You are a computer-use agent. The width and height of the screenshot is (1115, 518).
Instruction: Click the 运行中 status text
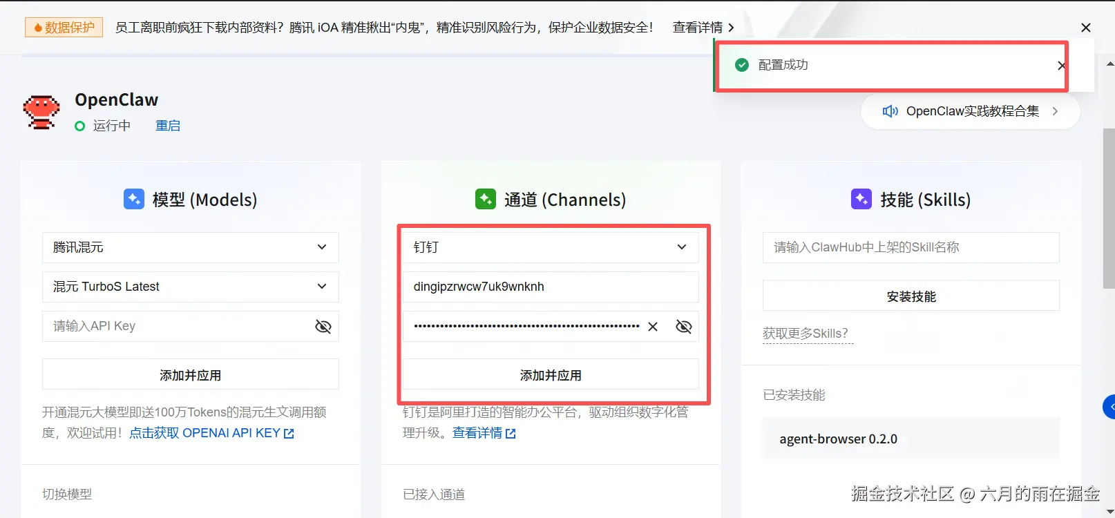pos(112,126)
